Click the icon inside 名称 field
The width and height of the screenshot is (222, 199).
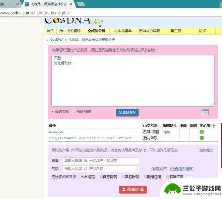tap(137, 169)
